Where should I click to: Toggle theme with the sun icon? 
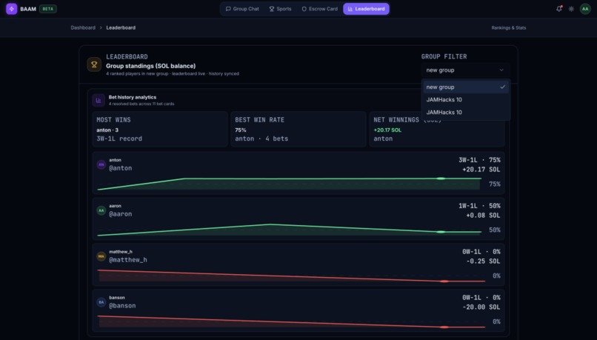pyautogui.click(x=571, y=9)
